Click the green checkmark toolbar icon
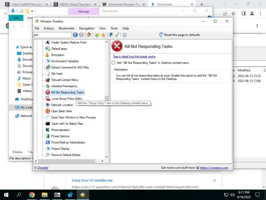 [x=117, y=35]
